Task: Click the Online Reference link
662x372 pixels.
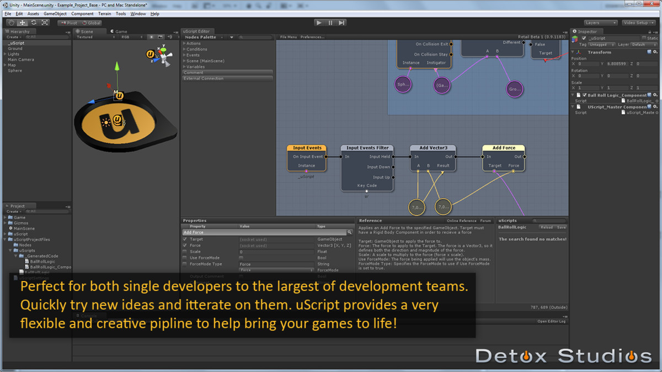Action: (x=461, y=220)
